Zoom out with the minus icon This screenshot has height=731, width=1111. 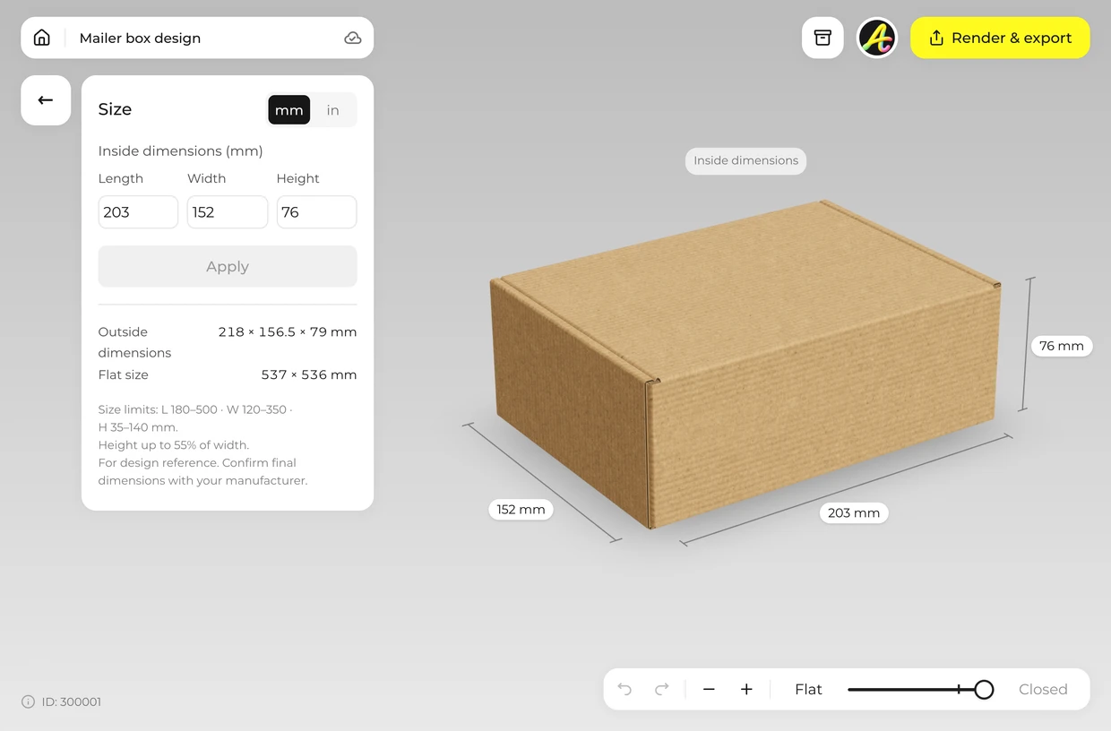click(709, 689)
